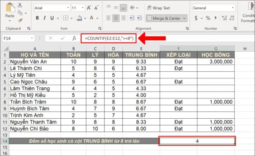This screenshot has width=255, height=156.
Task: Open Fill Color dropdown arrow
Action: [85, 18]
